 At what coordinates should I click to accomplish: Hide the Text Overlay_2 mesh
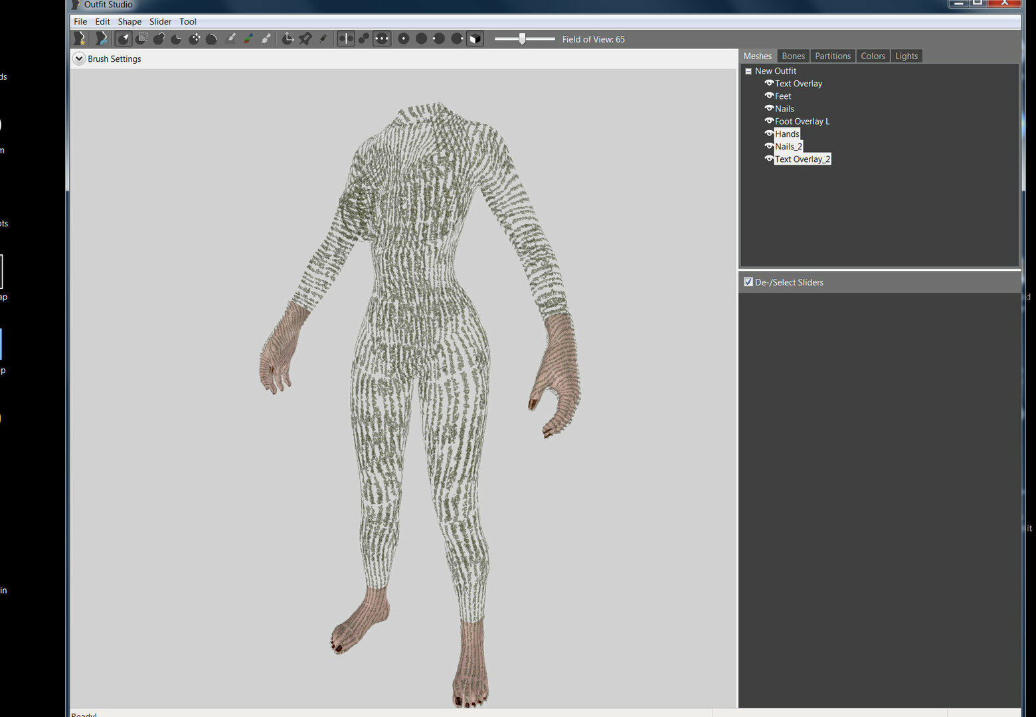point(769,159)
